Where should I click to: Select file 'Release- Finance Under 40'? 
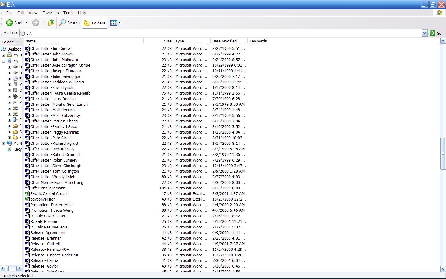pos(54,255)
